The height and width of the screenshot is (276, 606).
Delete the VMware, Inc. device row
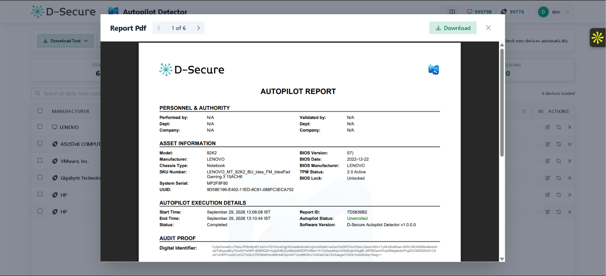570,161
